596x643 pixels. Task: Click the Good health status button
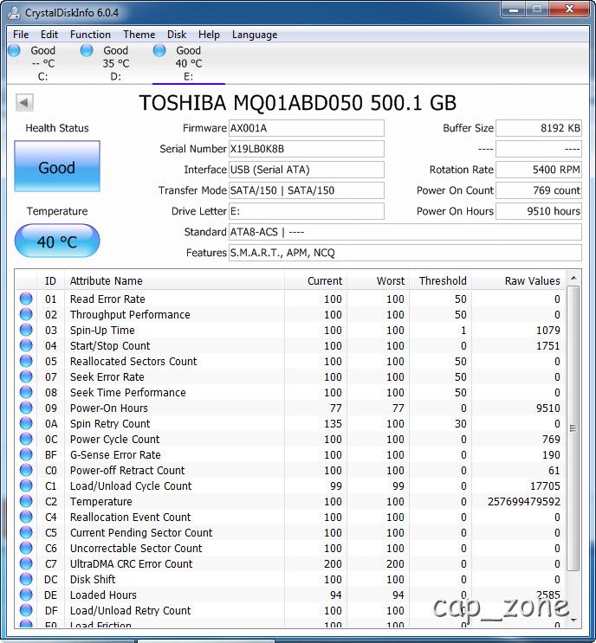pyautogui.click(x=57, y=166)
